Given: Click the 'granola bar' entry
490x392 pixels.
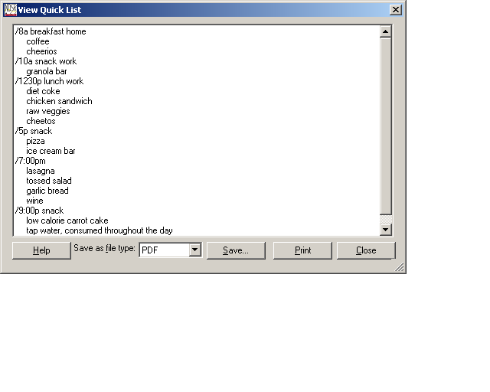Looking at the screenshot, I should tap(47, 71).
